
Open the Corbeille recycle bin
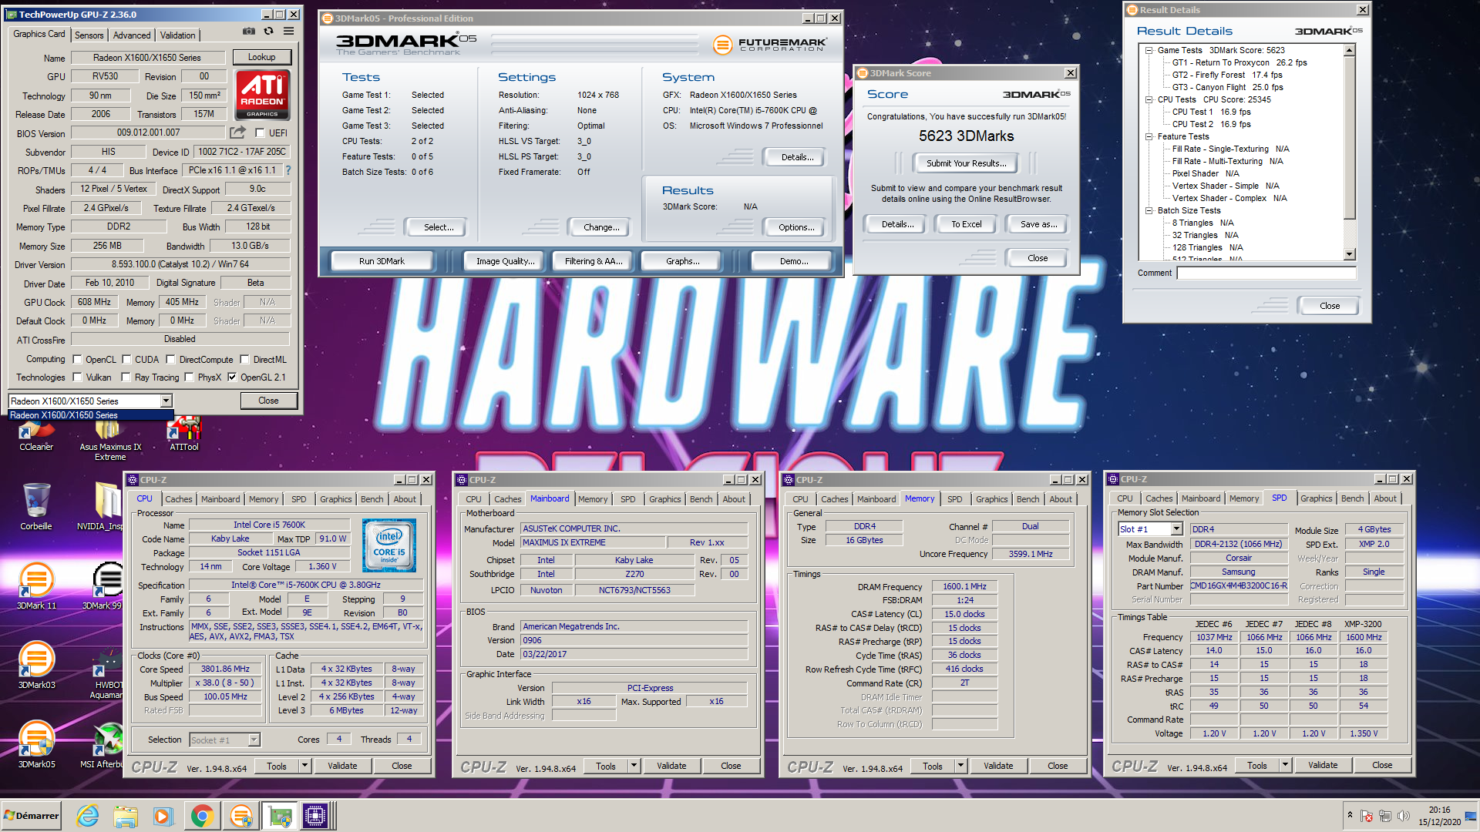(x=36, y=506)
